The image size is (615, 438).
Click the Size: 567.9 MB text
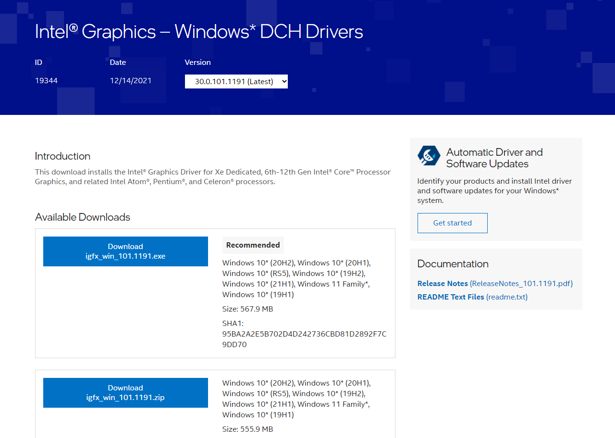pyautogui.click(x=247, y=309)
